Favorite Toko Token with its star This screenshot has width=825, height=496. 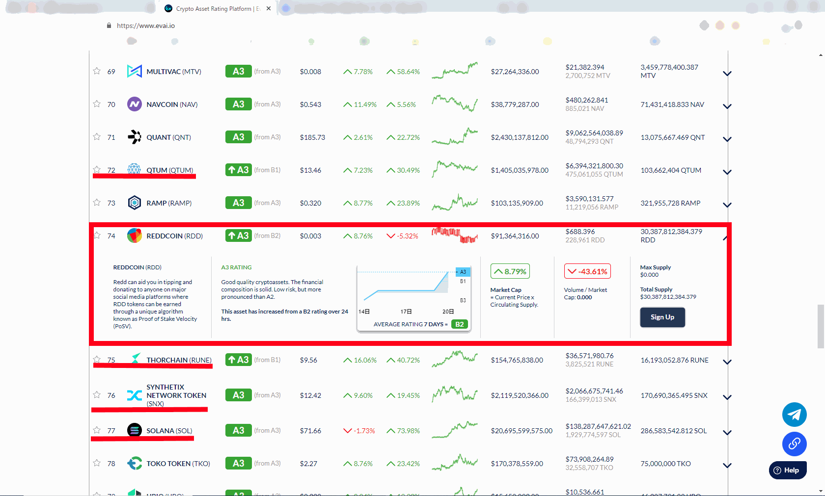click(97, 463)
